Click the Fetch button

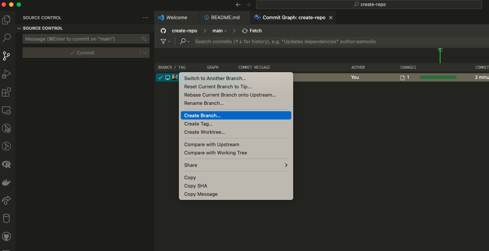[x=252, y=31]
